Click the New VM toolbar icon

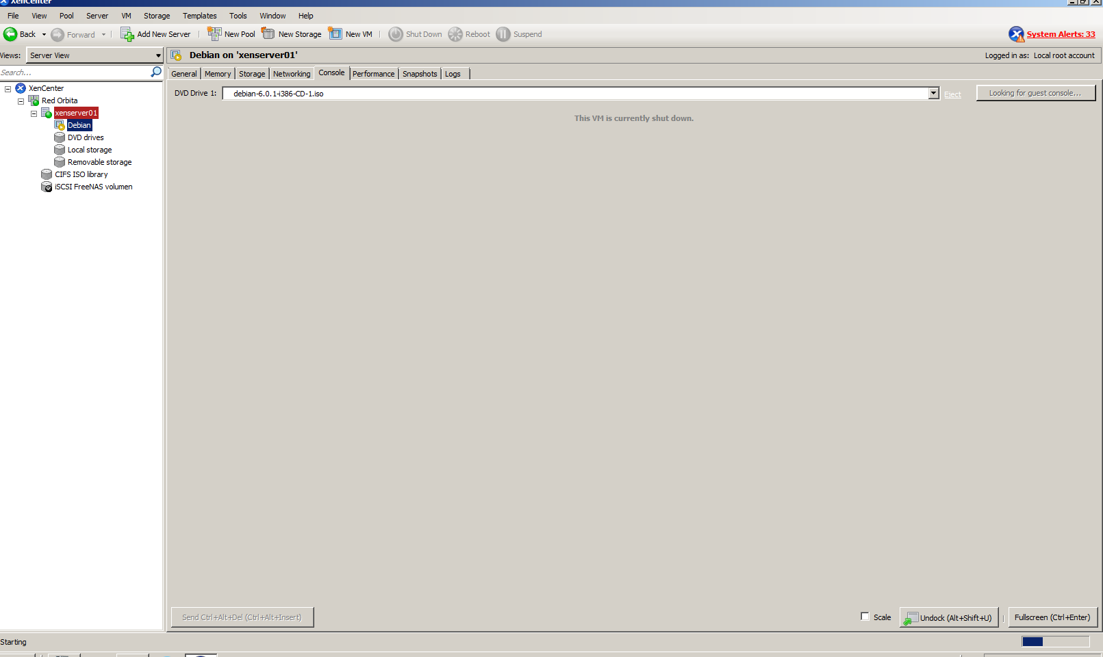(335, 34)
